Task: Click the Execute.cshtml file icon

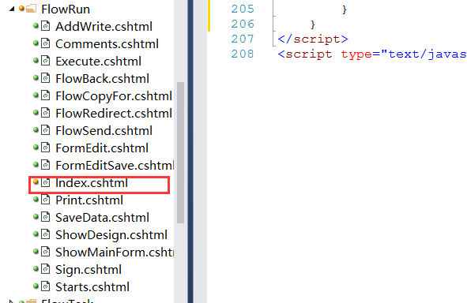Action: (x=45, y=61)
